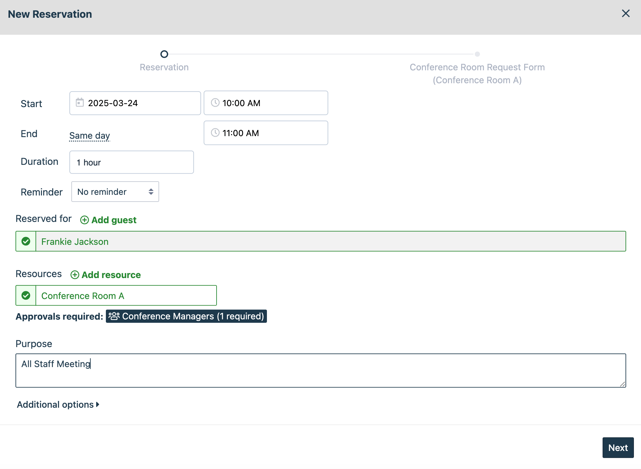This screenshot has height=469, width=641.
Task: Click the group icon in Conference Managers badge
Action: point(114,316)
